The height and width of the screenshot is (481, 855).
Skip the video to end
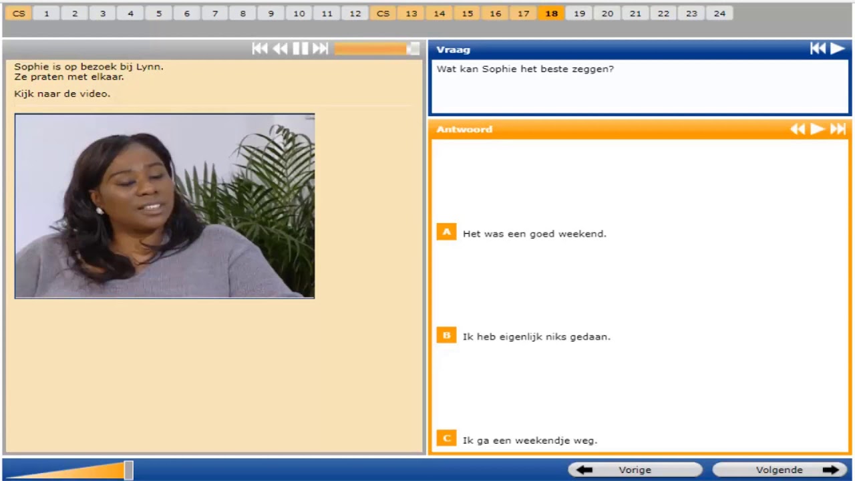[321, 48]
